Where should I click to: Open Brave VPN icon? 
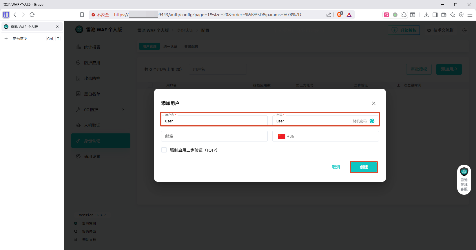(x=461, y=15)
